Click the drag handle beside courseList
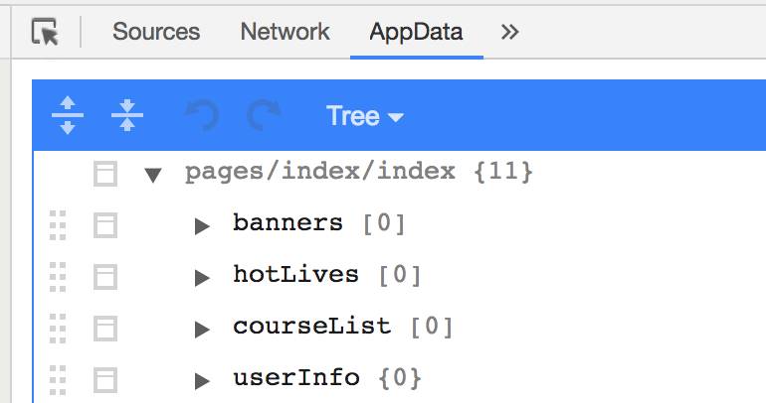The image size is (766, 403). pos(58,329)
